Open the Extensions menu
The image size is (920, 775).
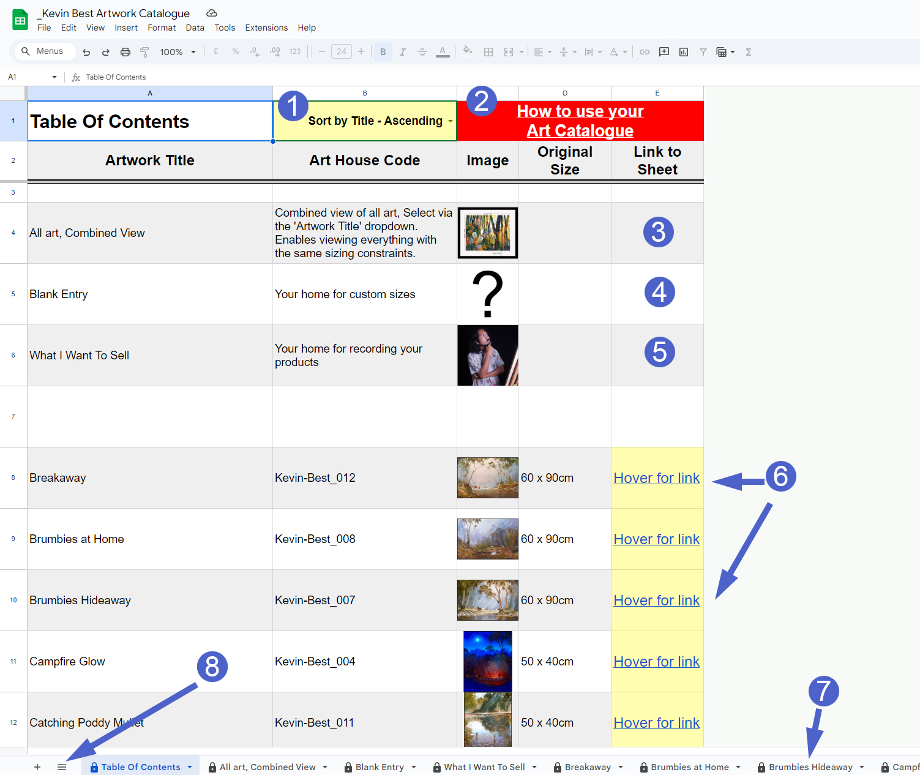point(266,28)
